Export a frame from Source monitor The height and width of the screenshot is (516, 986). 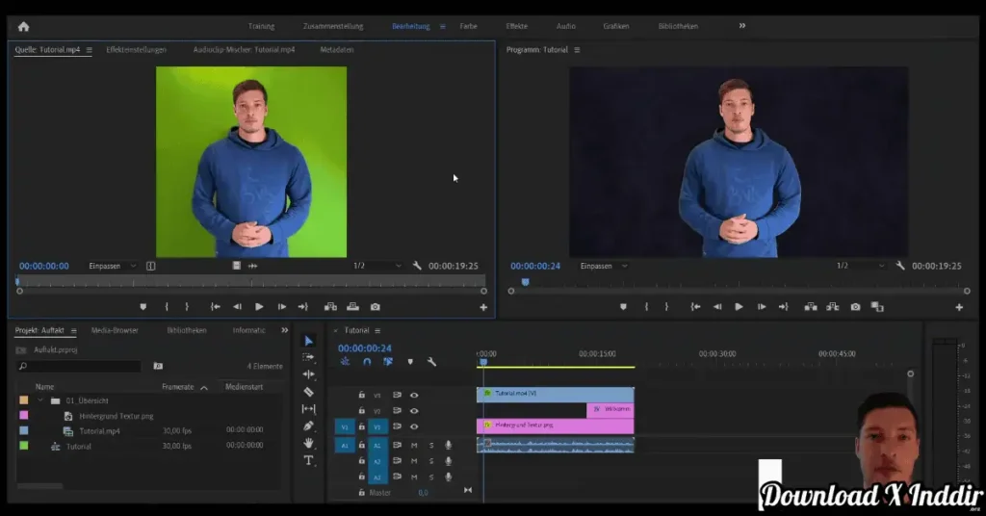coord(376,307)
